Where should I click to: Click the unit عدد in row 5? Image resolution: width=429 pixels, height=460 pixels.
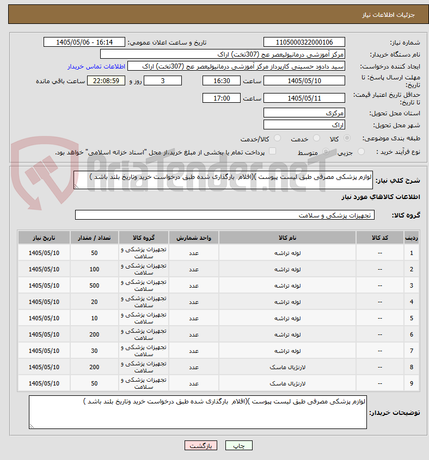click(194, 318)
